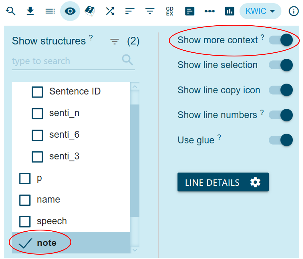Screen dimensions: 303x259
Task: Disable the Show line numbers switch
Action: (x=281, y=115)
